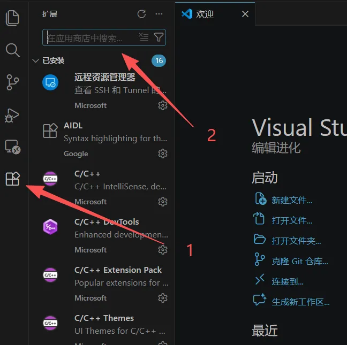Click the remote icon beside 连接到
Viewport: 347px width, 345px height.
(x=260, y=279)
